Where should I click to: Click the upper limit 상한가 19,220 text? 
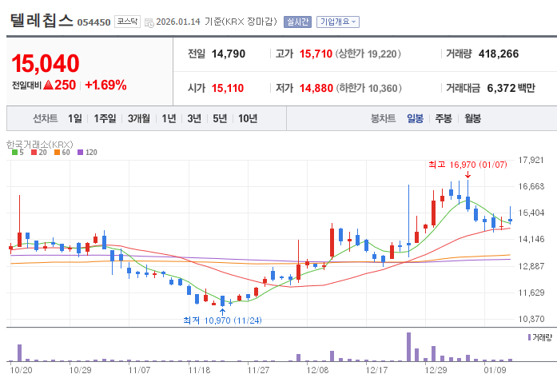[x=368, y=54]
